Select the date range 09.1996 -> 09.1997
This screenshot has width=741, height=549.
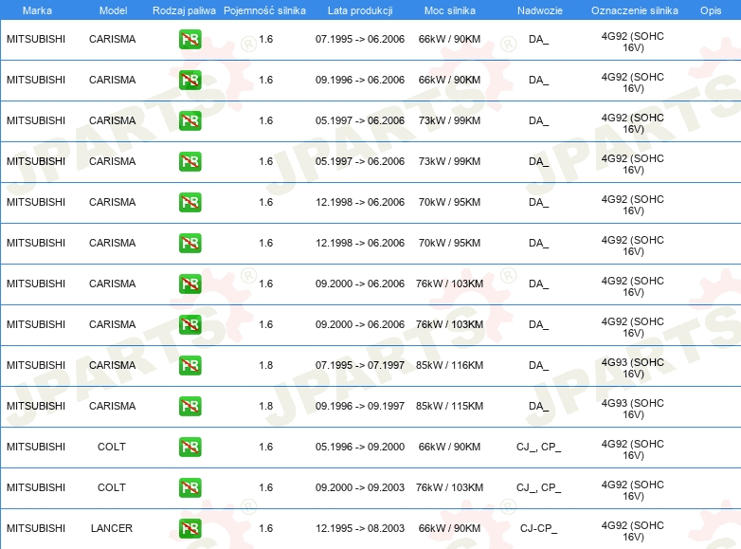(360, 406)
